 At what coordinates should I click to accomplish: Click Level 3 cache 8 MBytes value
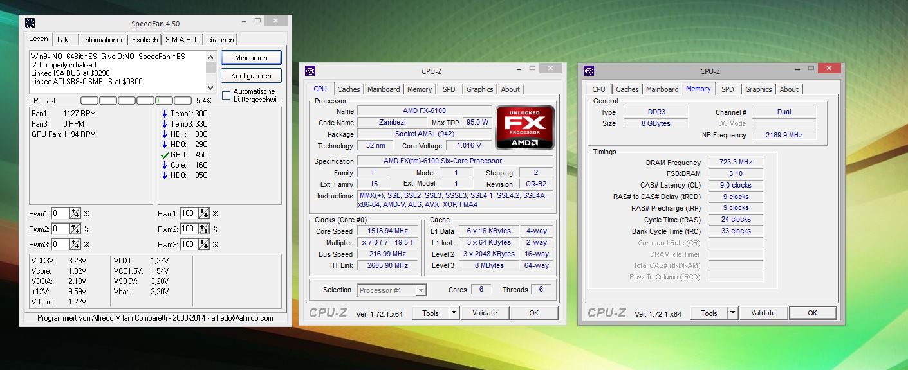click(x=490, y=265)
